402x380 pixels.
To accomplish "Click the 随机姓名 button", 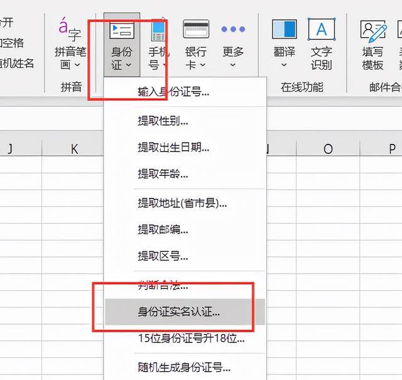I will tap(16, 63).
